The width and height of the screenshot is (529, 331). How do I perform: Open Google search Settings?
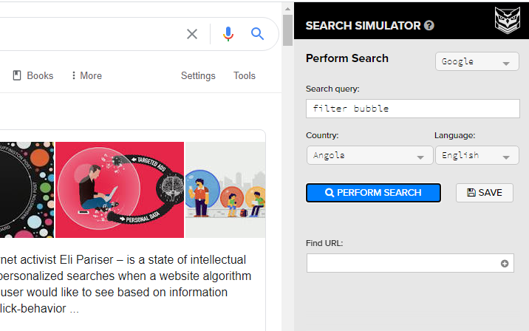point(198,75)
